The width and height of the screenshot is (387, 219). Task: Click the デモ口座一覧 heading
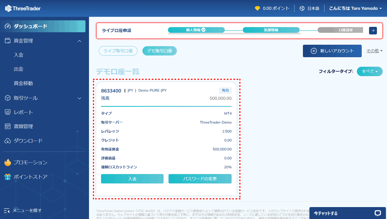point(118,72)
